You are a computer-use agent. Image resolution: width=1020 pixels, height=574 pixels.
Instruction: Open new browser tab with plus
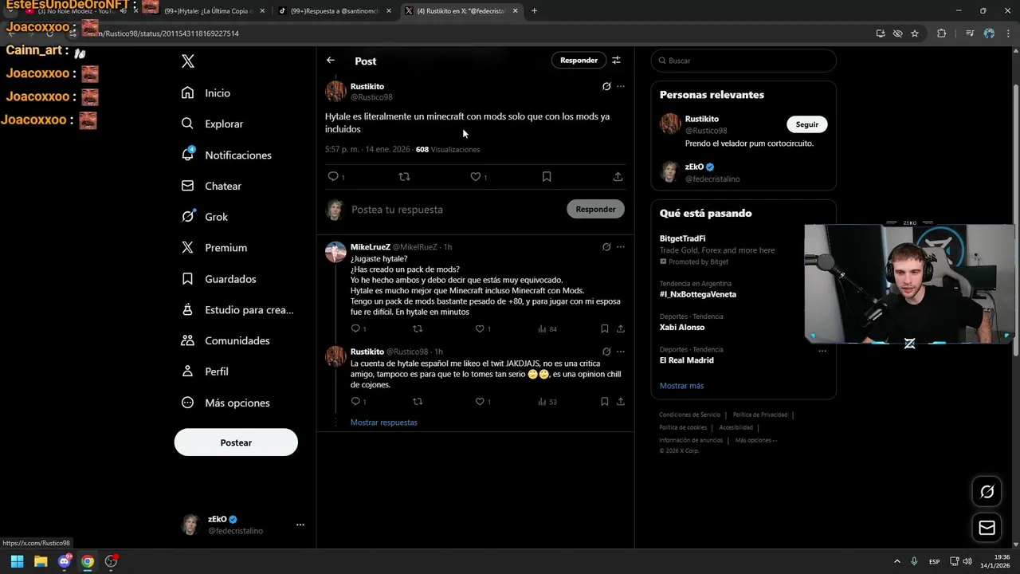(534, 11)
